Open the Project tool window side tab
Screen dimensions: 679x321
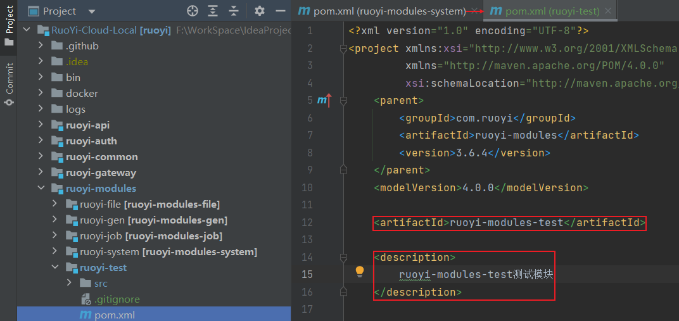point(9,26)
